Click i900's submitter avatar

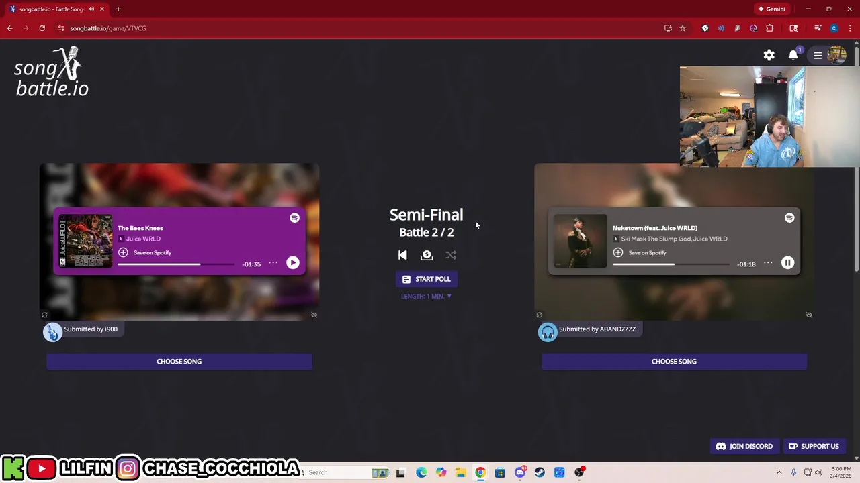point(52,332)
